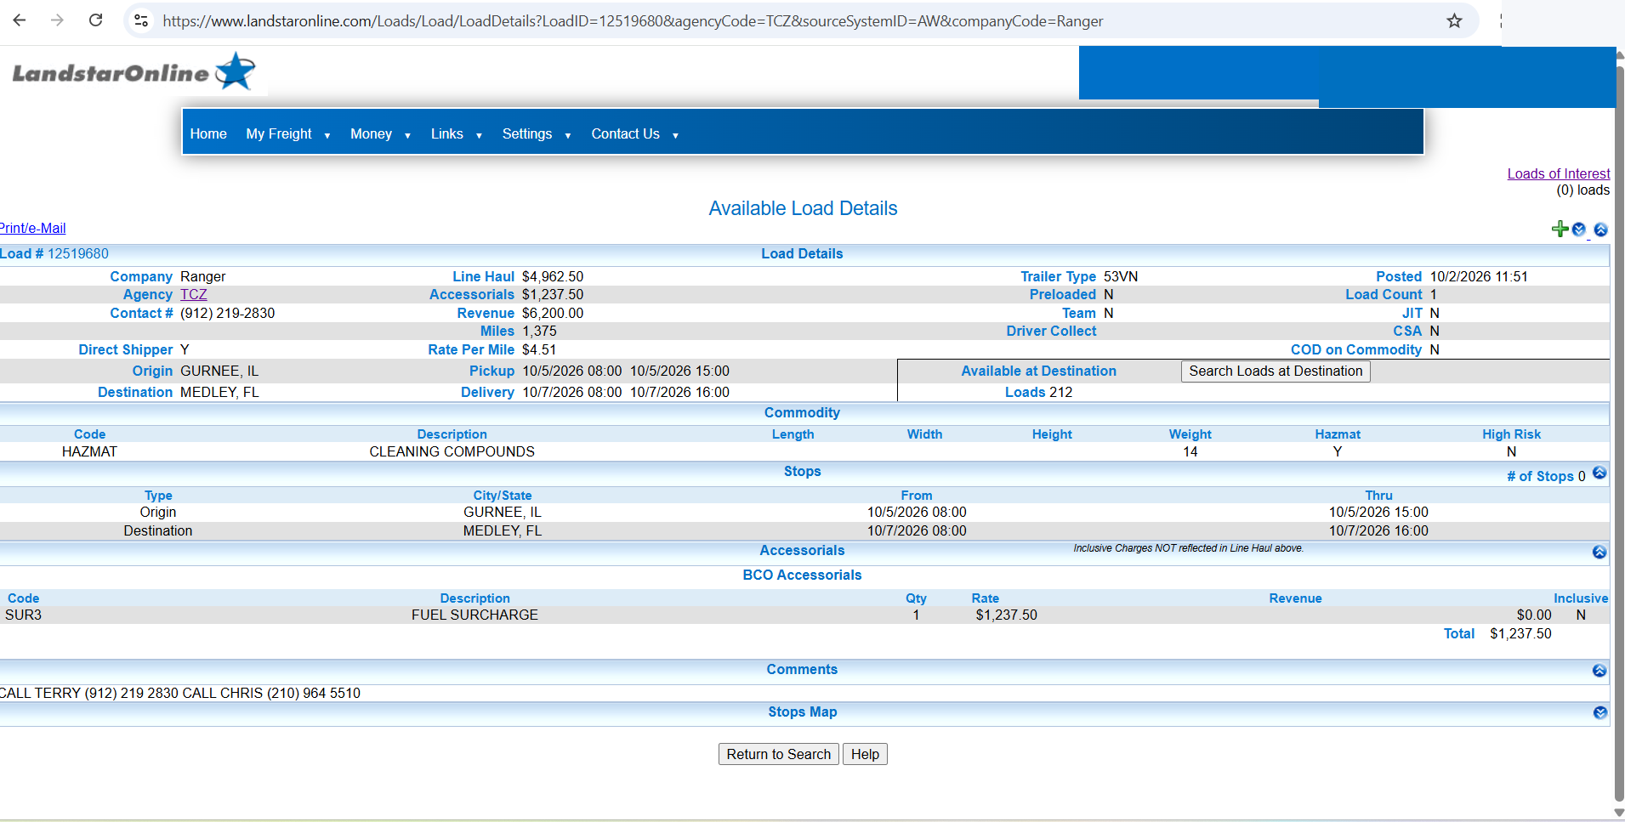Collapse the Stops section with its arrow
The width and height of the screenshot is (1625, 822).
[1599, 473]
